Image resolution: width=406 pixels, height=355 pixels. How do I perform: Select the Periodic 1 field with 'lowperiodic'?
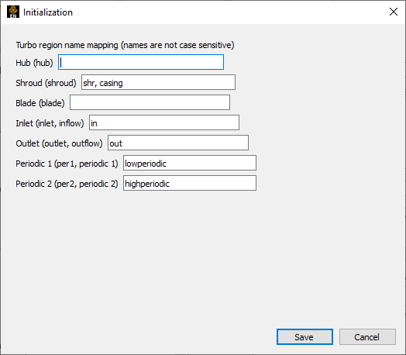tap(190, 163)
